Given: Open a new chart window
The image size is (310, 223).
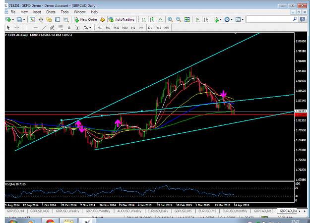Looking at the screenshot, I should tap(8, 19).
